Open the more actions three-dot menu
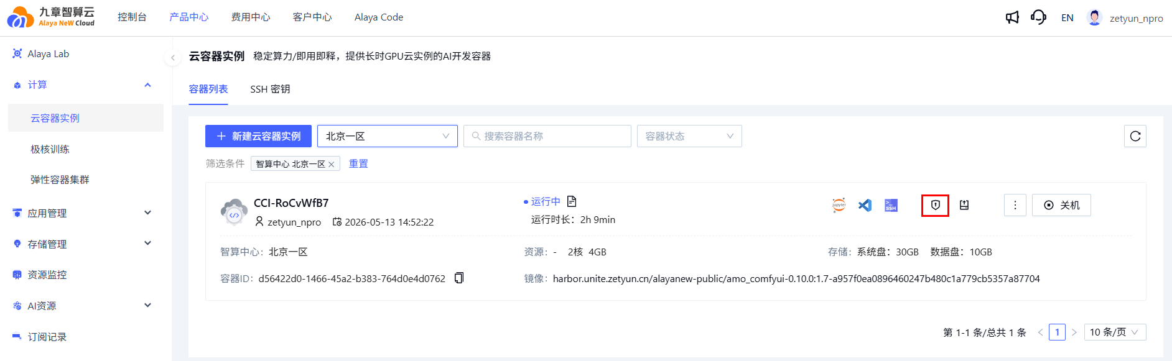The height and width of the screenshot is (361, 1172). click(1015, 205)
